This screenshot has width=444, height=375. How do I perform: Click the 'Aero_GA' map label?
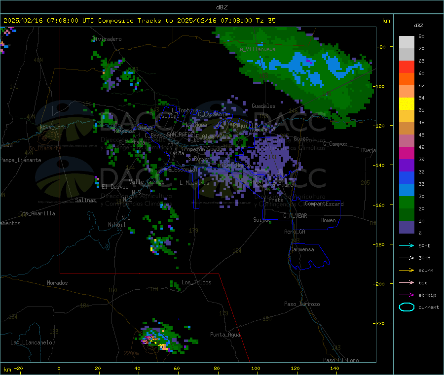(295, 232)
